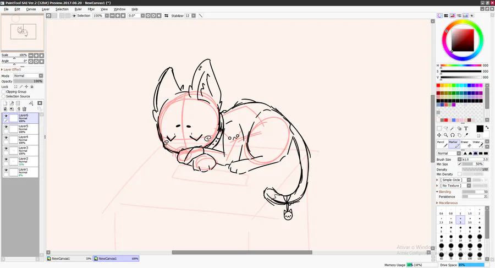Open the Layer menu

point(46,9)
